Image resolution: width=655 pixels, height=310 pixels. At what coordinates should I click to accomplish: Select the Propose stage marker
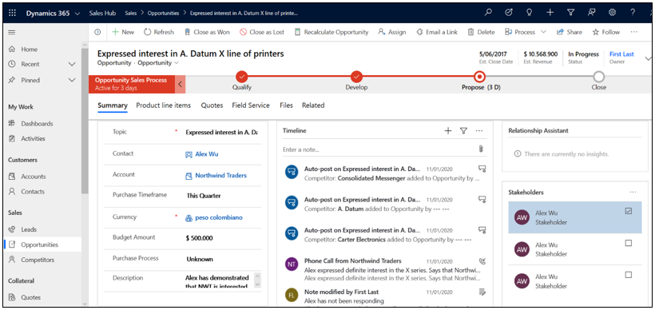[x=479, y=77]
